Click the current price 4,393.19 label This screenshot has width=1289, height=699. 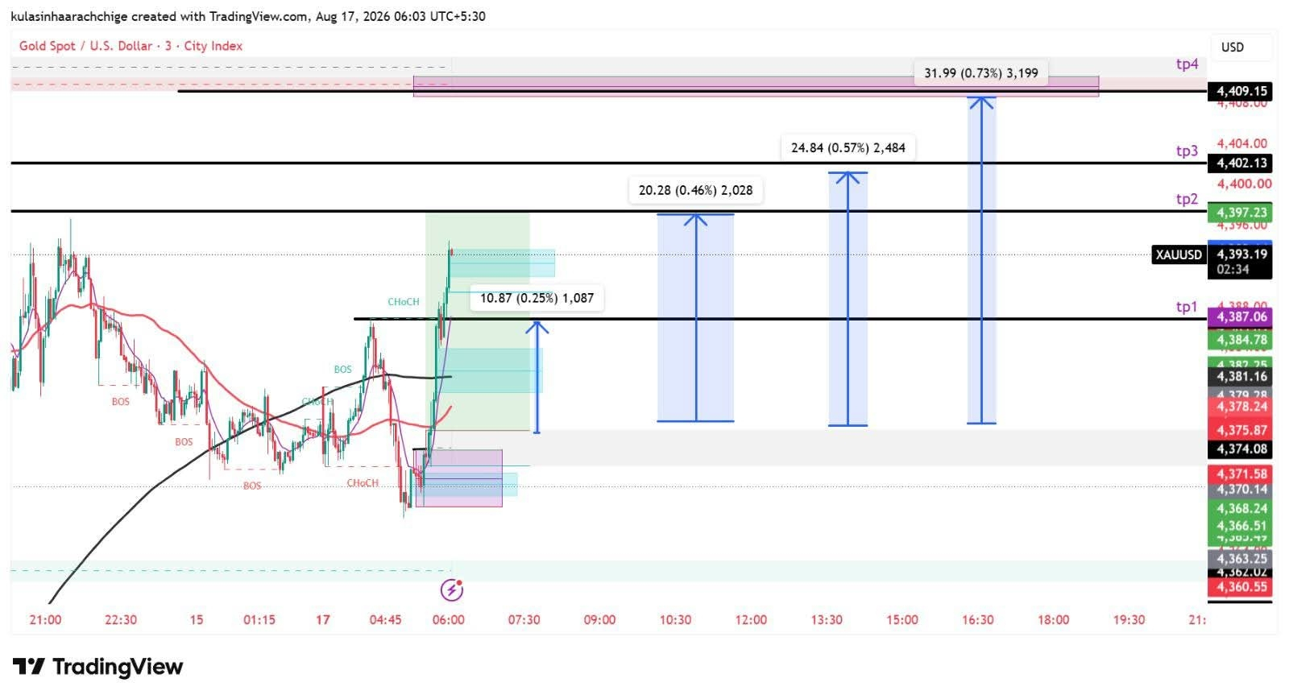point(1241,254)
